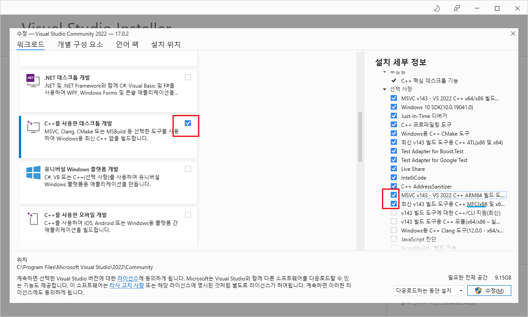
Task: Toggle the Windows용 C++ CMake 도구 checkbox
Action: tap(394, 133)
